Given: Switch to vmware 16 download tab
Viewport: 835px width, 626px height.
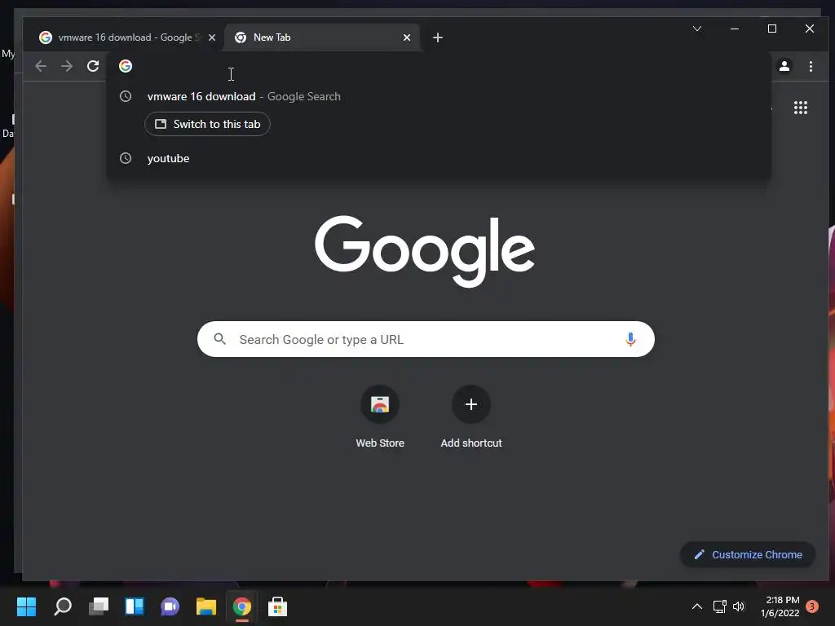Looking at the screenshot, I should coord(124,37).
